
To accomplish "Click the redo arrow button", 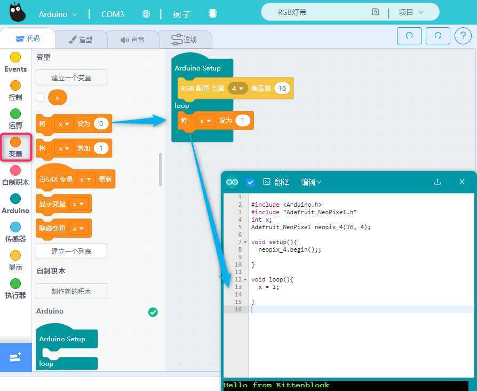I will coord(438,36).
